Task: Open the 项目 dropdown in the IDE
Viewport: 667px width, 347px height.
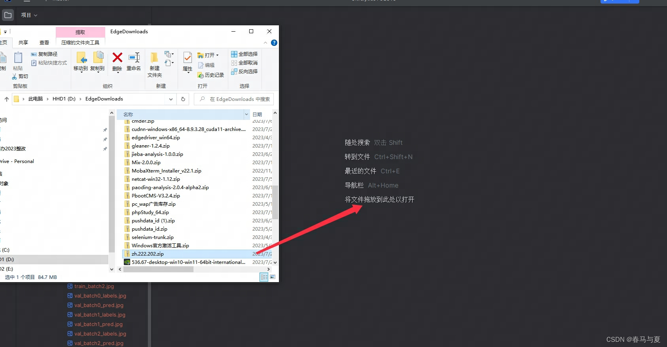Action: pos(29,15)
